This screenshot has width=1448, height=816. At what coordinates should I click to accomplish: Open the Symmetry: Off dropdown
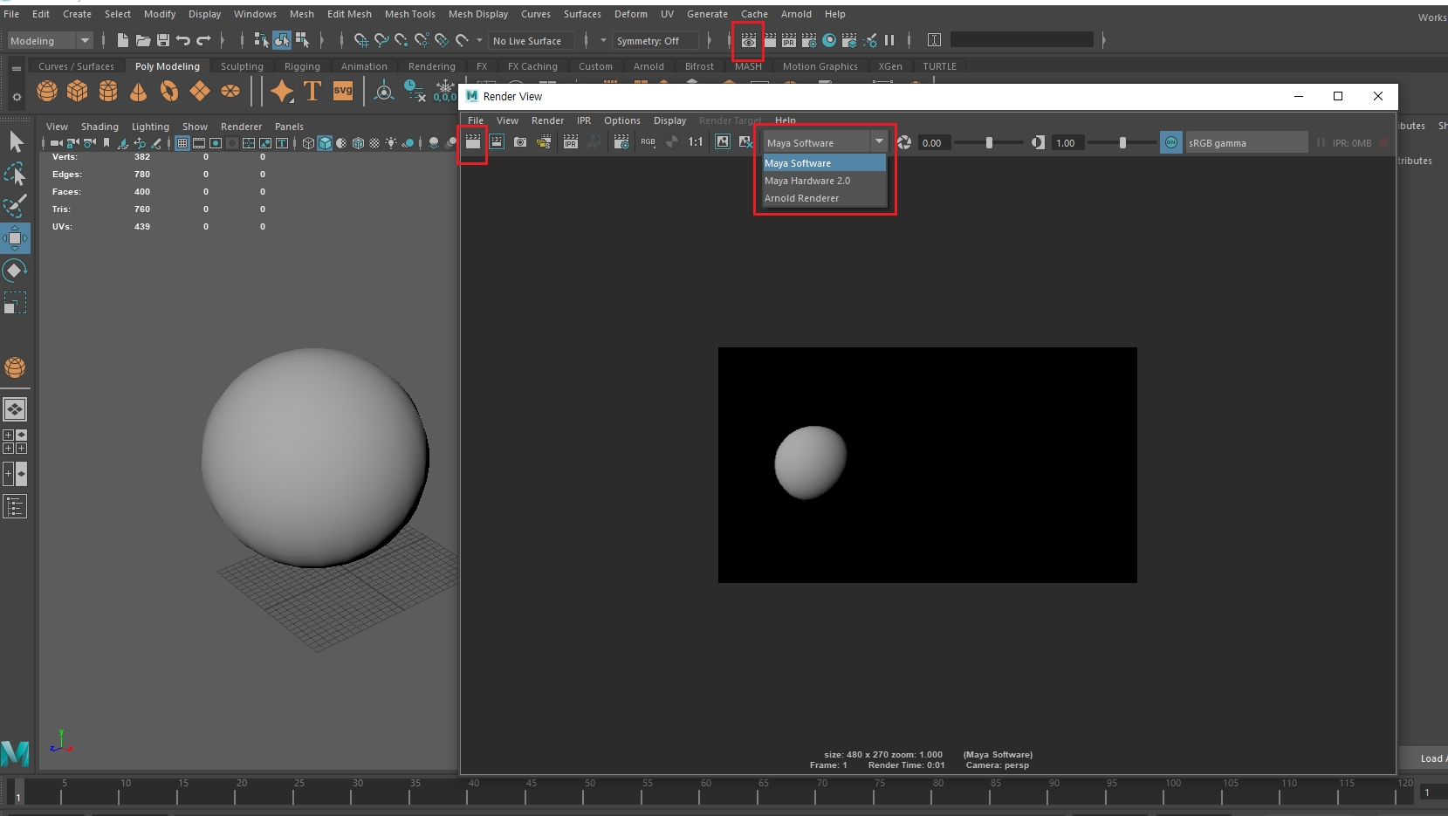click(x=655, y=41)
